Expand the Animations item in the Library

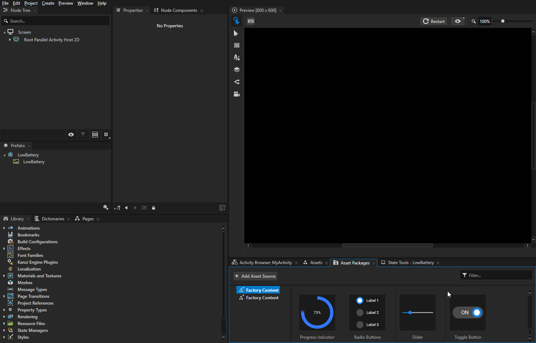[4, 228]
